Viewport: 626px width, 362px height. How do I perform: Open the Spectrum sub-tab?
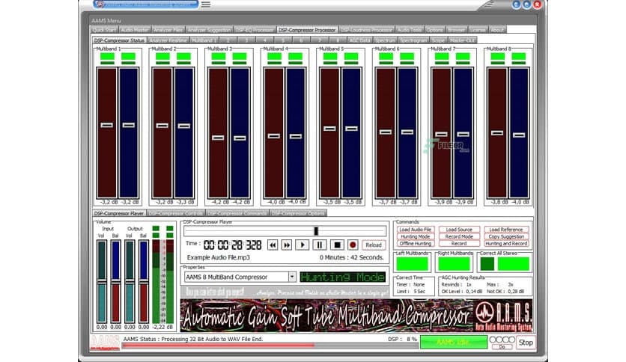coord(385,40)
